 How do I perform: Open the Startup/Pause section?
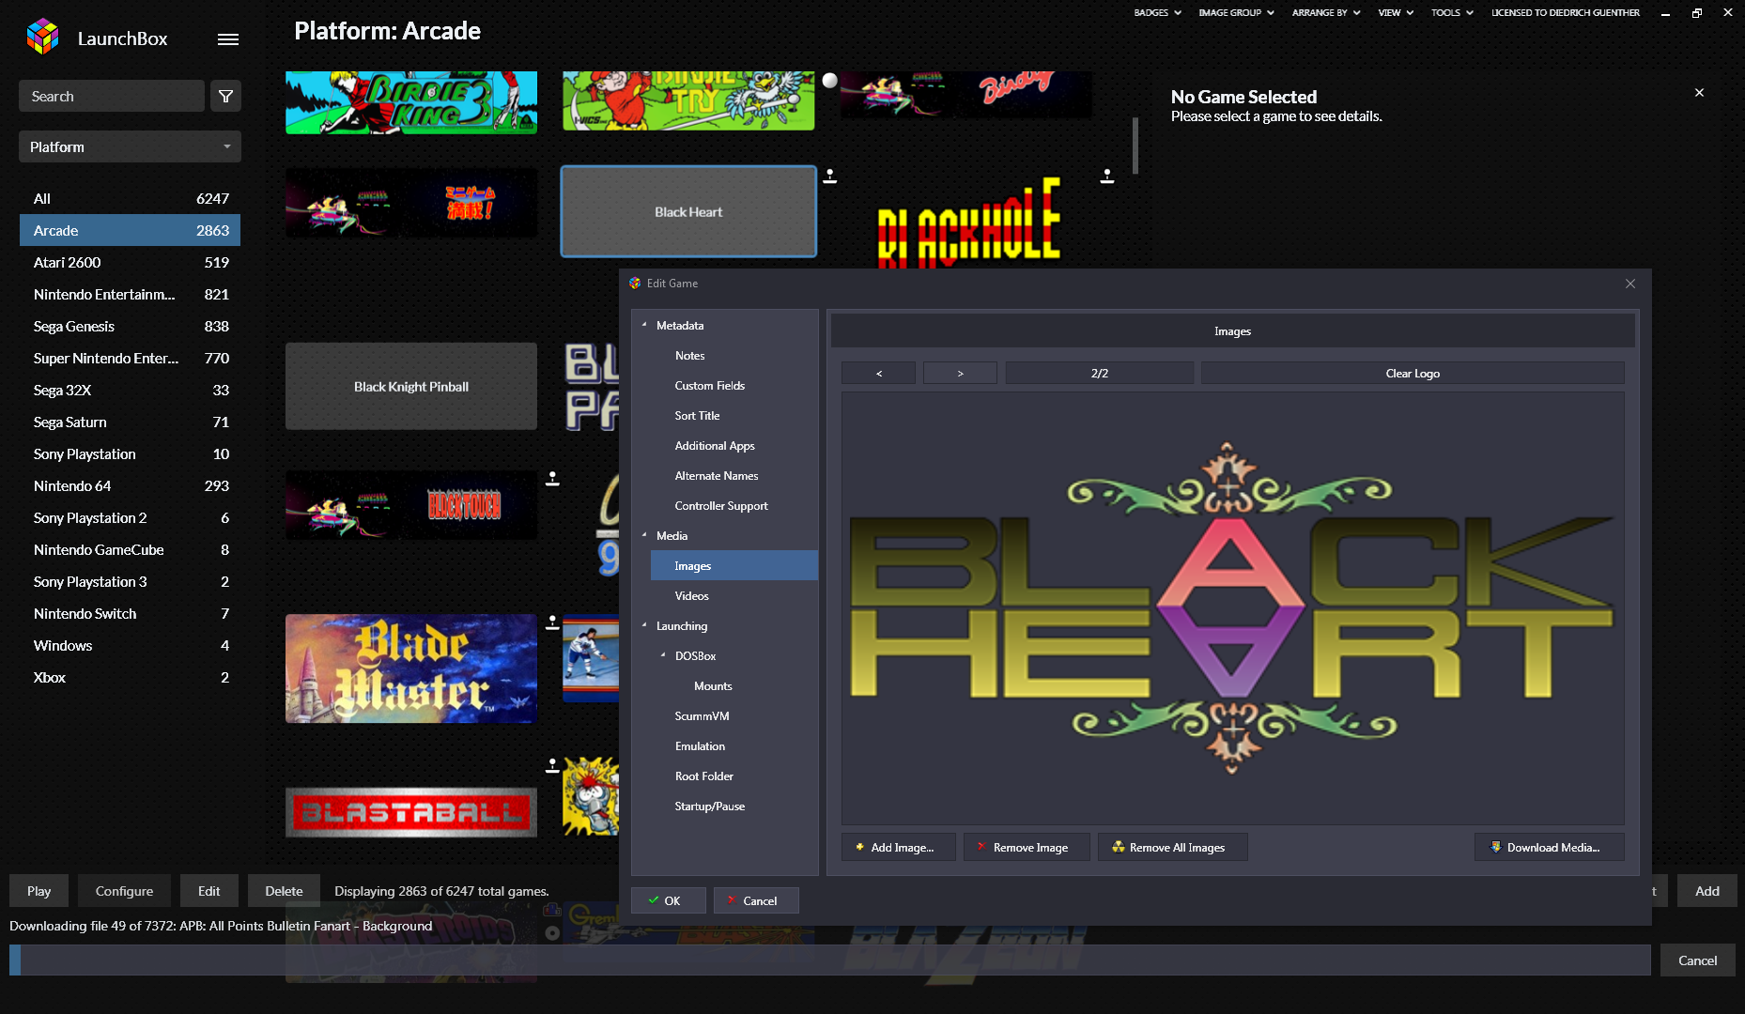[x=709, y=806]
